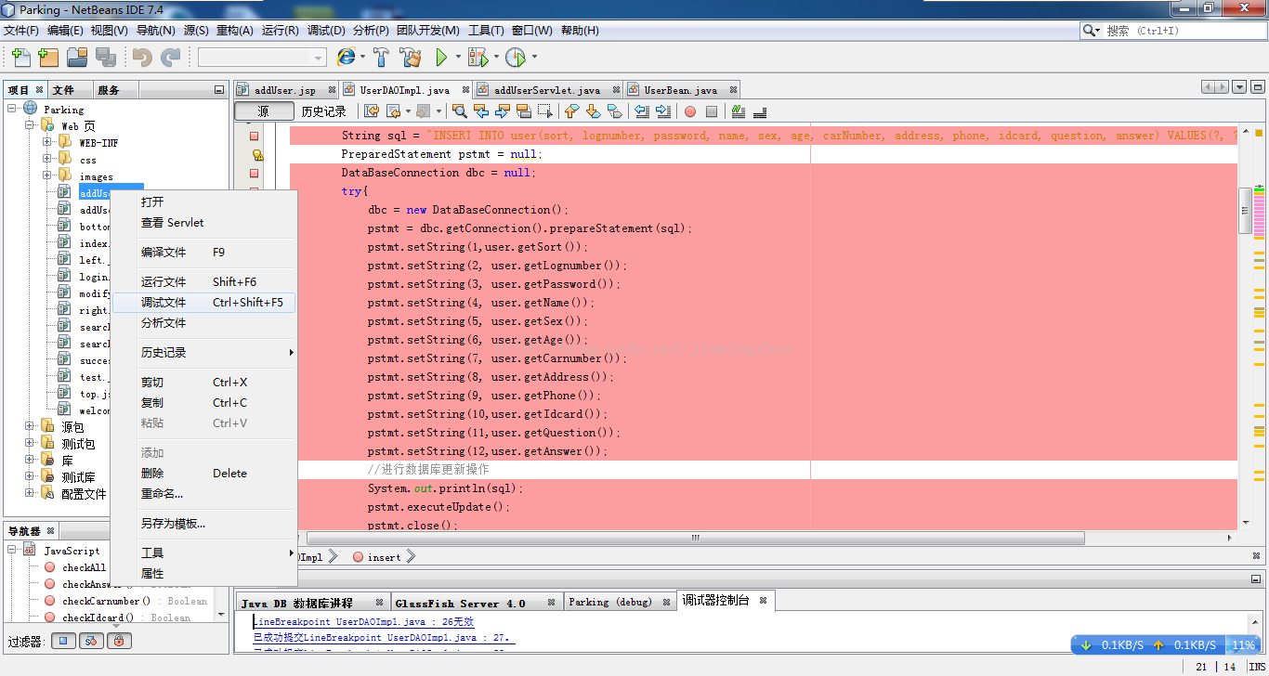
Task: Toggle navigator filter middle button
Action: point(91,641)
